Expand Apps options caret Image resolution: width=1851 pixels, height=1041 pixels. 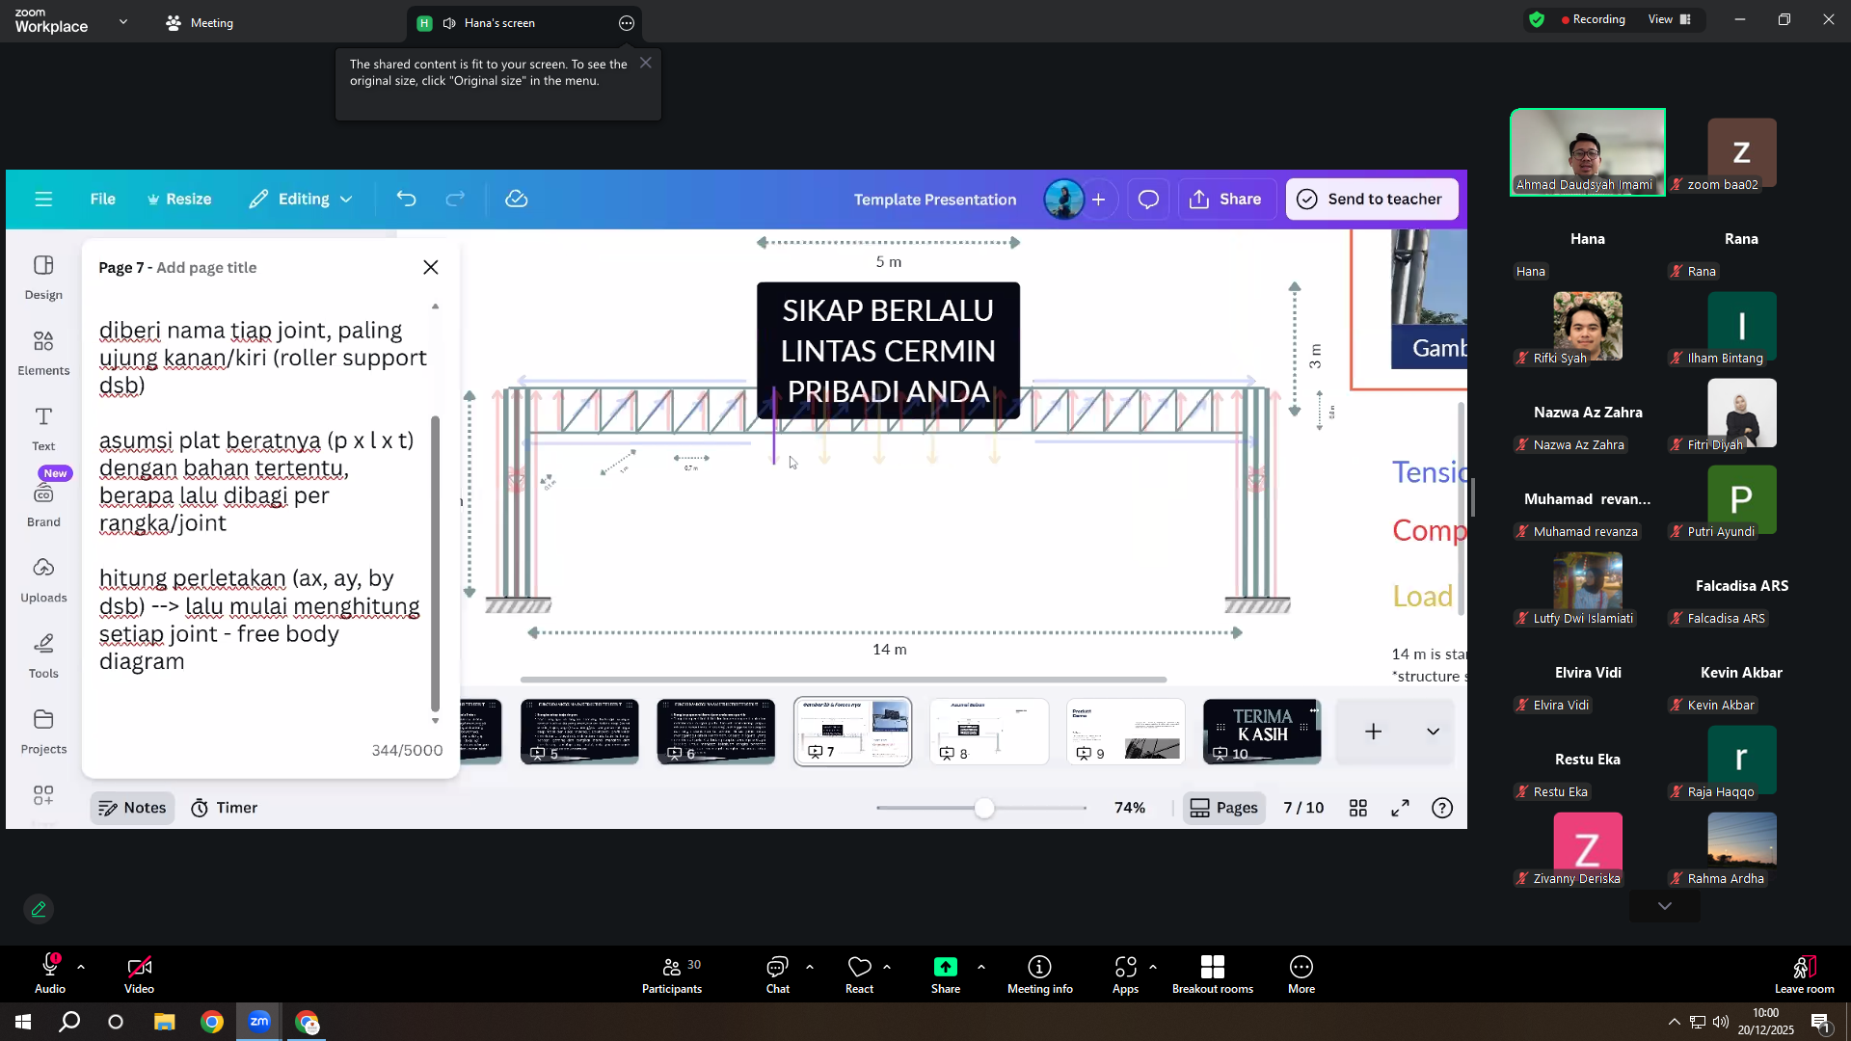point(1153,967)
